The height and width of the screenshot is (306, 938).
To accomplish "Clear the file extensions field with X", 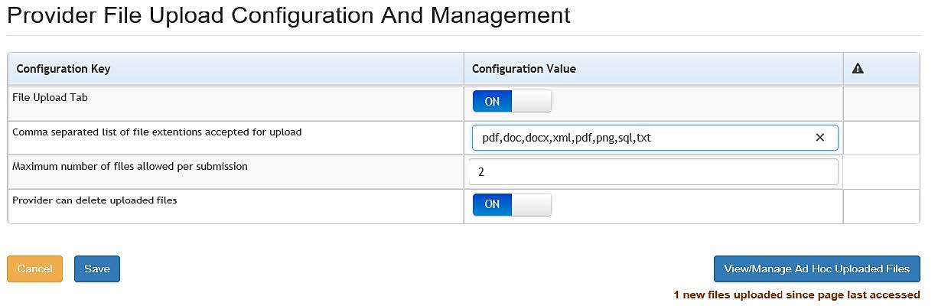I will 819,138.
